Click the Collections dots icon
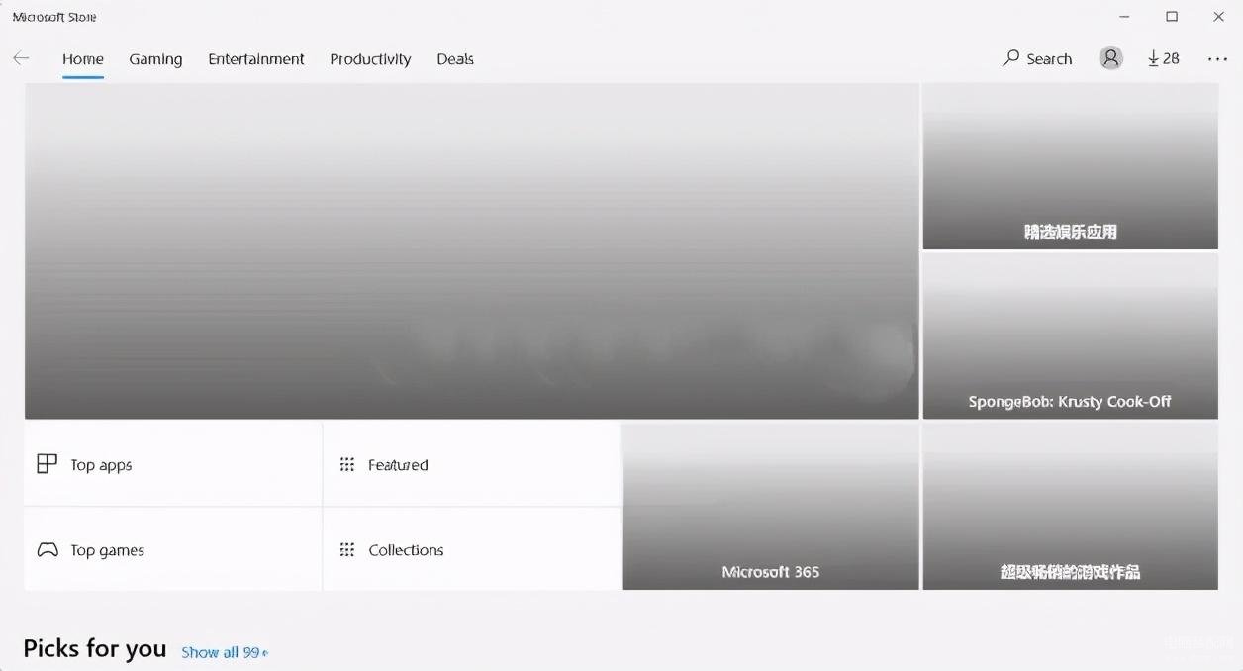Screen dimensions: 1243x671 click(x=347, y=549)
